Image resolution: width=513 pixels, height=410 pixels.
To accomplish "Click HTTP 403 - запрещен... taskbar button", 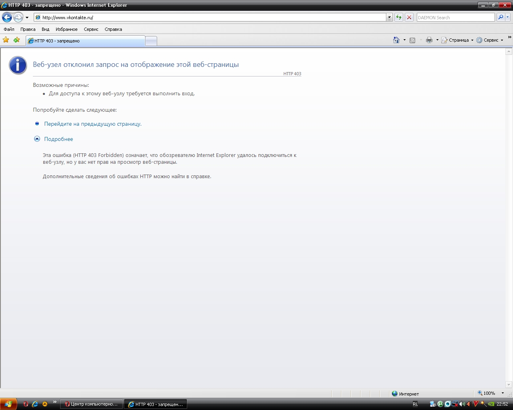I will [x=156, y=404].
